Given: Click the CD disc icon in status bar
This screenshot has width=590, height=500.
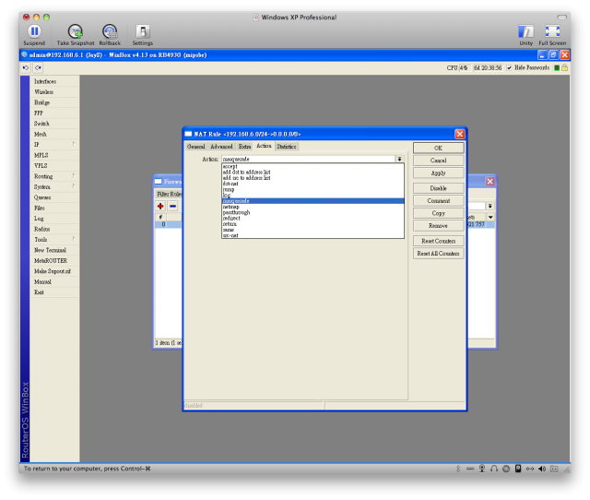Looking at the screenshot, I should coord(506,469).
